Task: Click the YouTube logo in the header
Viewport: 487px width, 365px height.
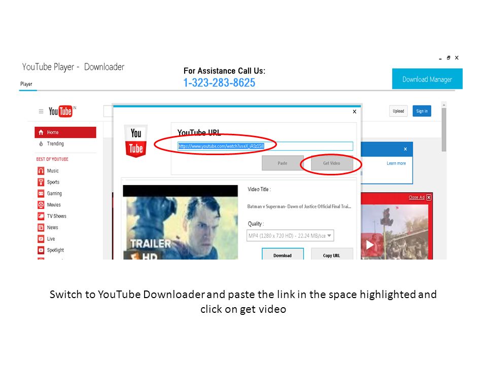Action: [x=62, y=111]
